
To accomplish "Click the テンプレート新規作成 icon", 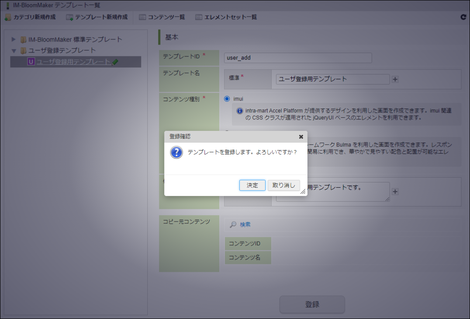I will pyautogui.click(x=69, y=18).
